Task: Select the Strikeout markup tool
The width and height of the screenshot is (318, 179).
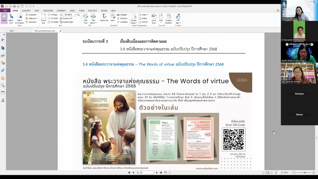Action: [x=122, y=18]
